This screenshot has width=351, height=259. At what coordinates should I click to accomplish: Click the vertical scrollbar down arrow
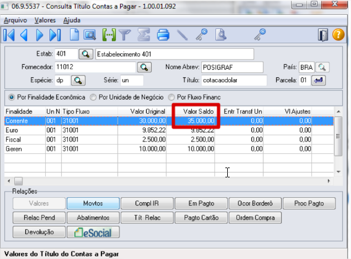338,172
